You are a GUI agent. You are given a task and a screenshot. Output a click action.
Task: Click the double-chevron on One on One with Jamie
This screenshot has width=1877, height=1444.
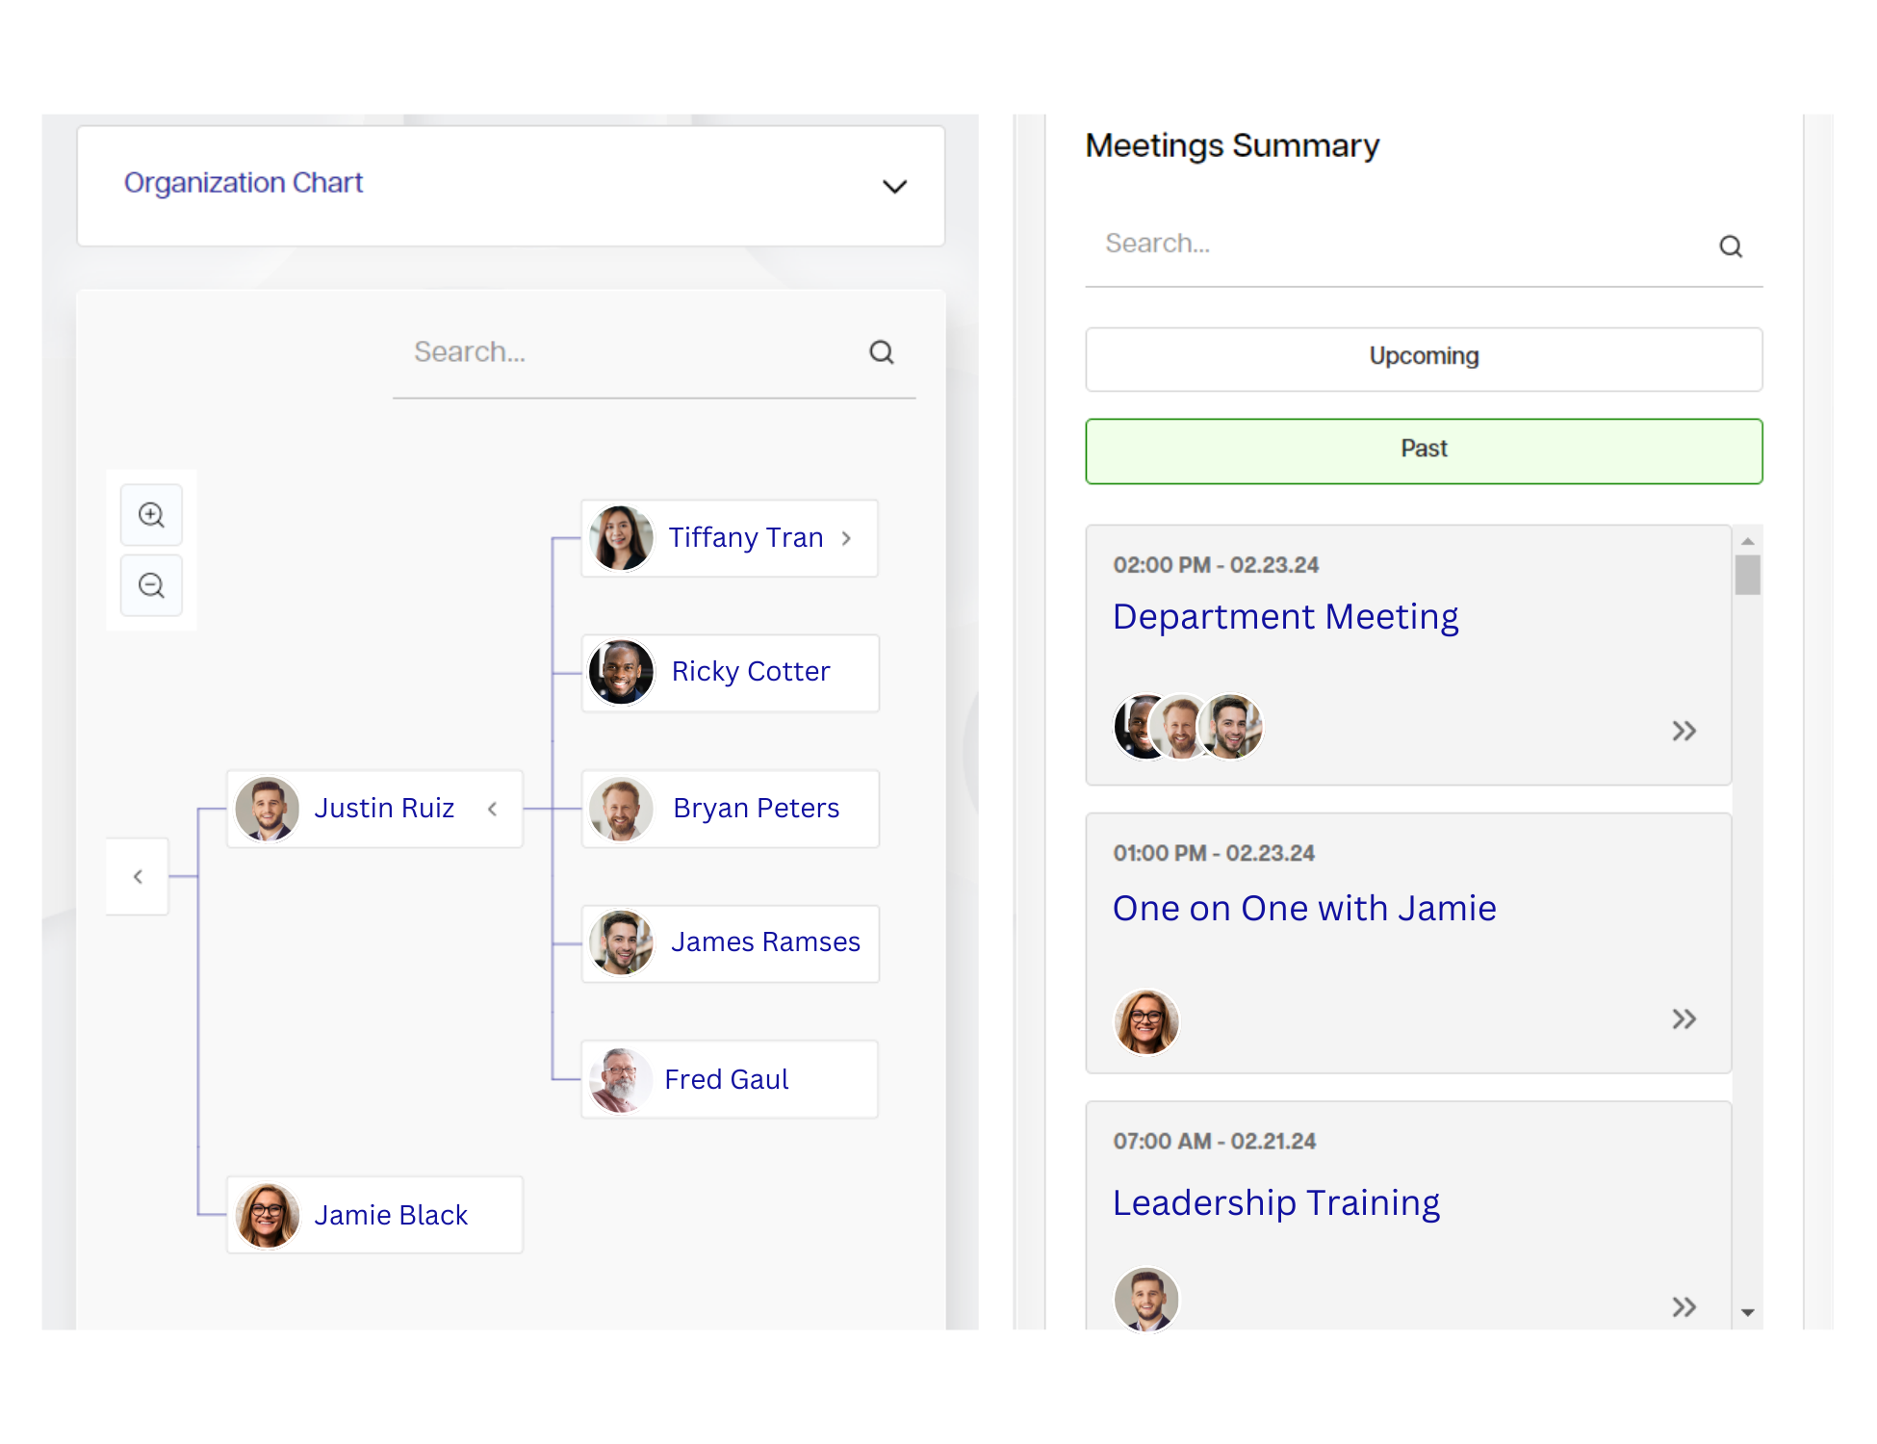(1684, 1019)
